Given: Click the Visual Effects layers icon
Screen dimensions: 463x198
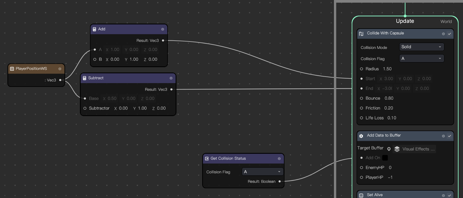Looking at the screenshot, I should click(x=397, y=149).
